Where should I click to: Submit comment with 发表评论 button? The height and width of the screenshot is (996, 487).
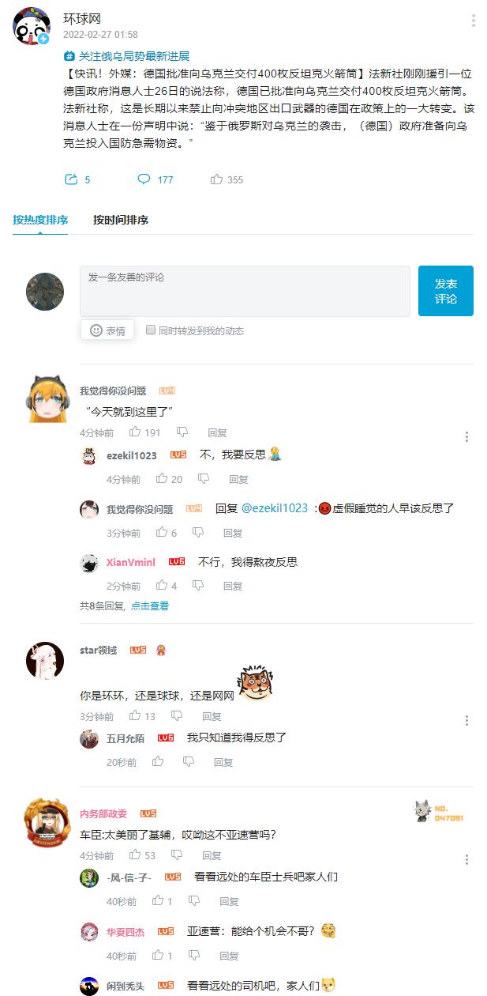[446, 291]
